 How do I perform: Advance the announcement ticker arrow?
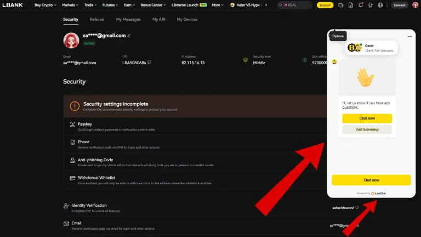point(266,5)
